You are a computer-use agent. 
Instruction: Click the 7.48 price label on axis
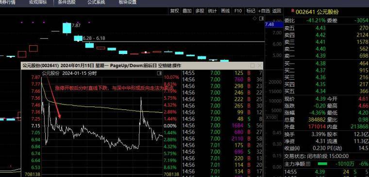tap(274, 24)
